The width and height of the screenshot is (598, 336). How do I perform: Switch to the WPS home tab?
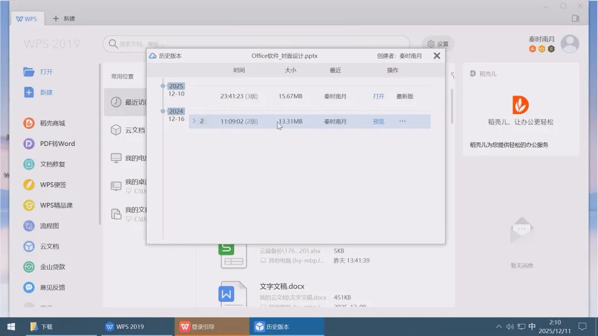(27, 19)
